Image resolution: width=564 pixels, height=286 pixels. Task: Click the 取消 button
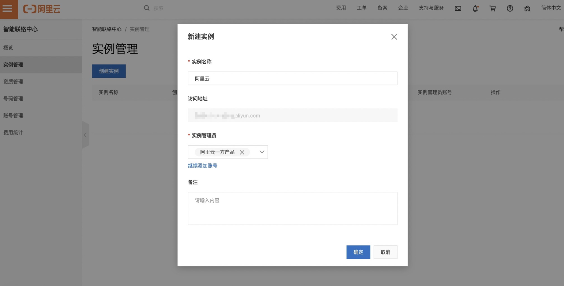[385, 252]
